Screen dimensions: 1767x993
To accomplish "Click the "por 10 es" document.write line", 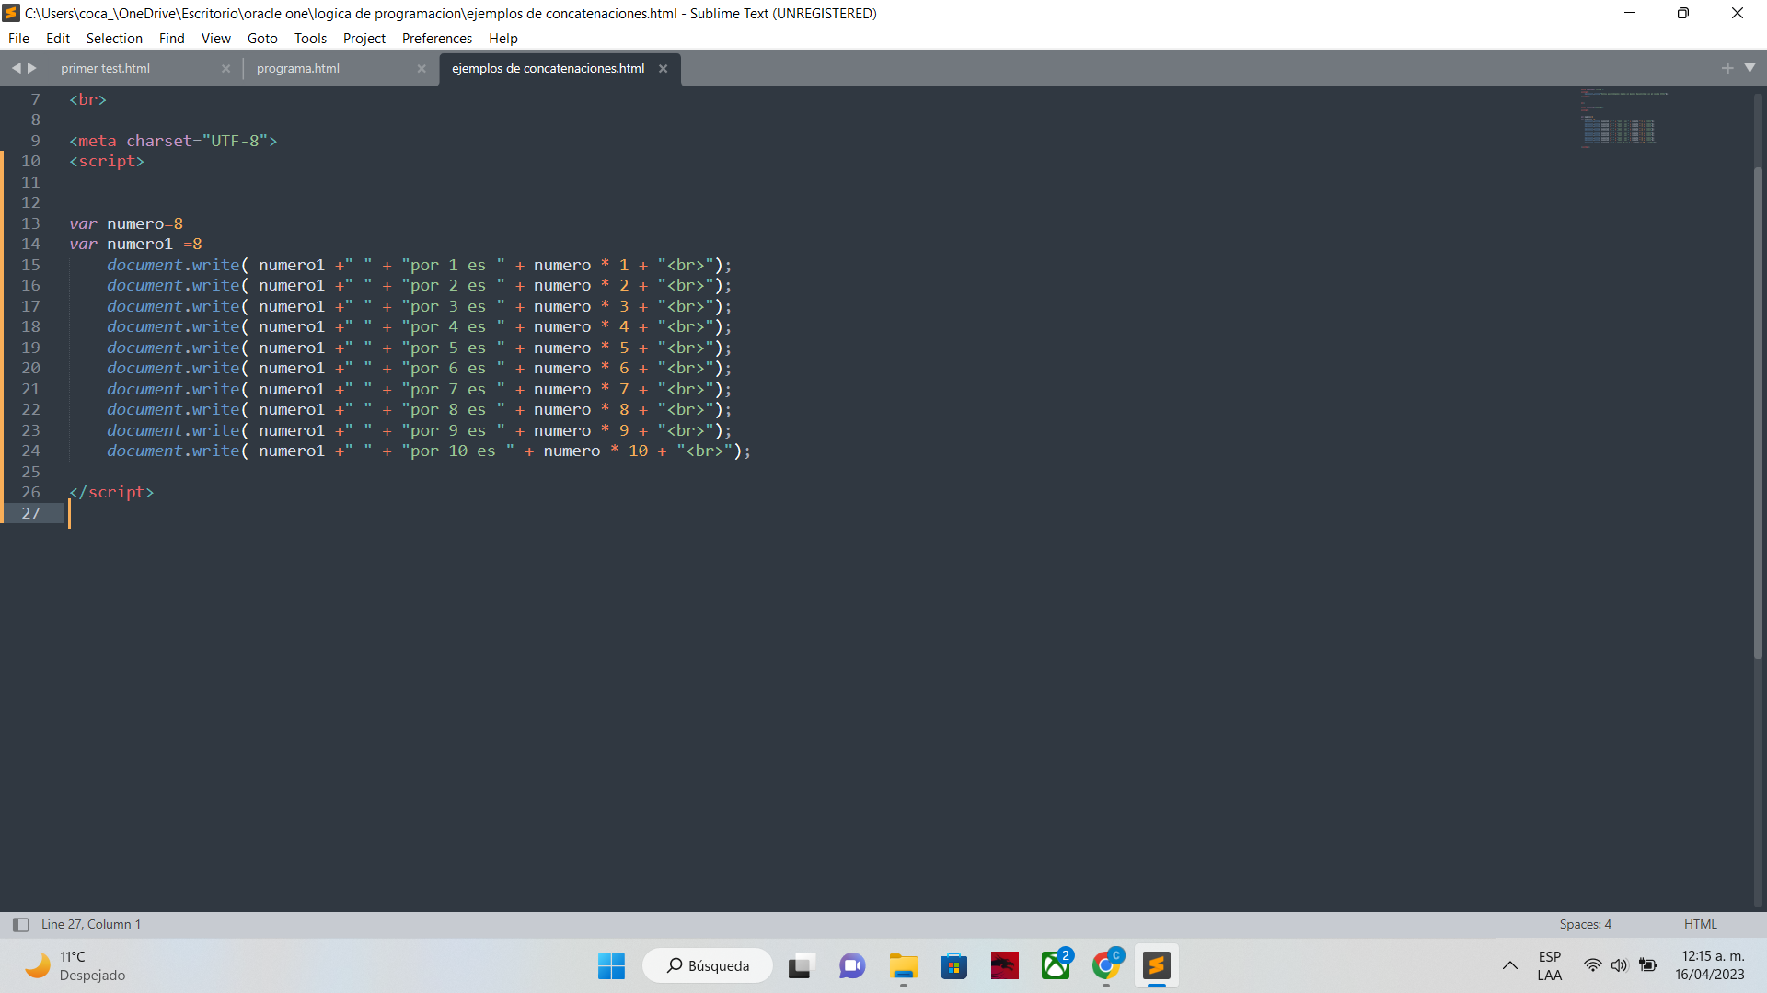I will click(429, 451).
